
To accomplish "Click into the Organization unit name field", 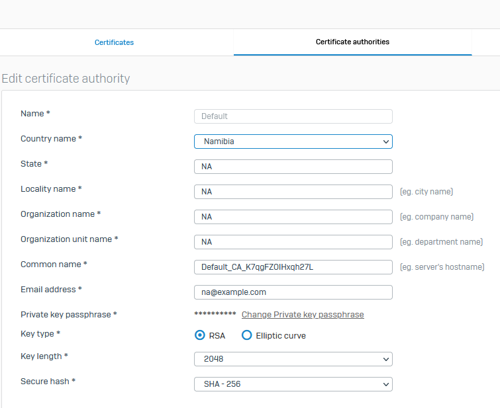I will tap(293, 242).
